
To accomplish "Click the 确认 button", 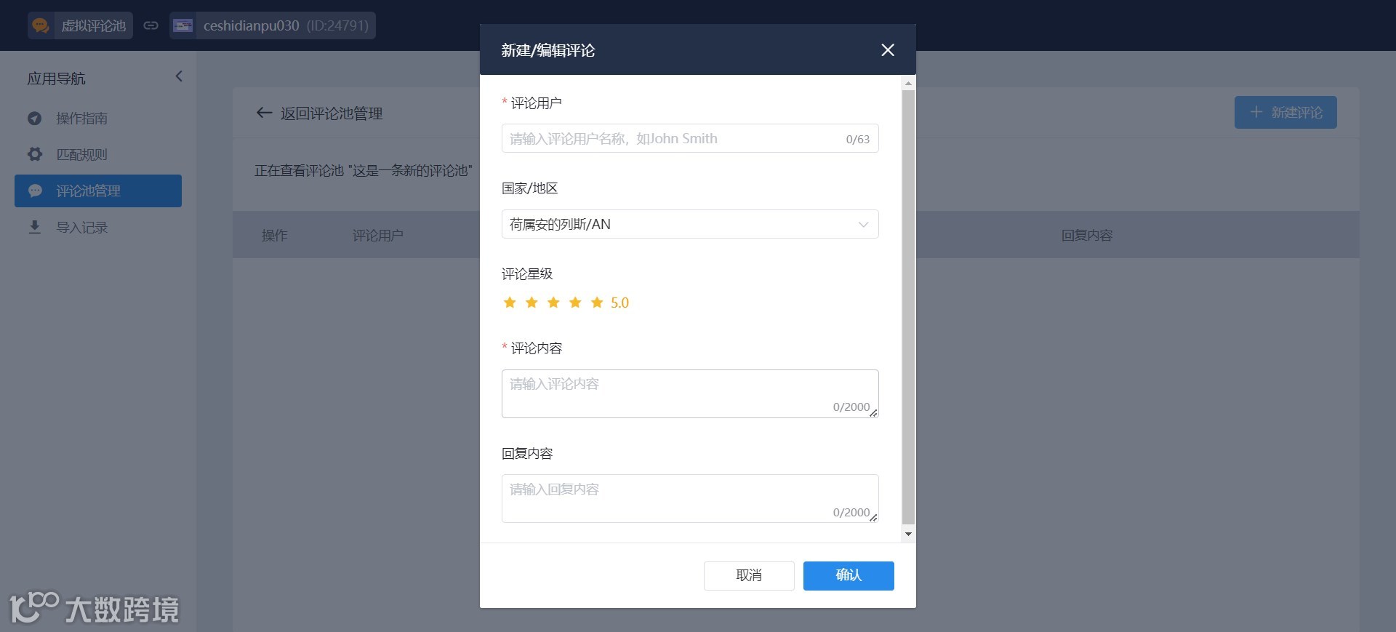I will [849, 575].
